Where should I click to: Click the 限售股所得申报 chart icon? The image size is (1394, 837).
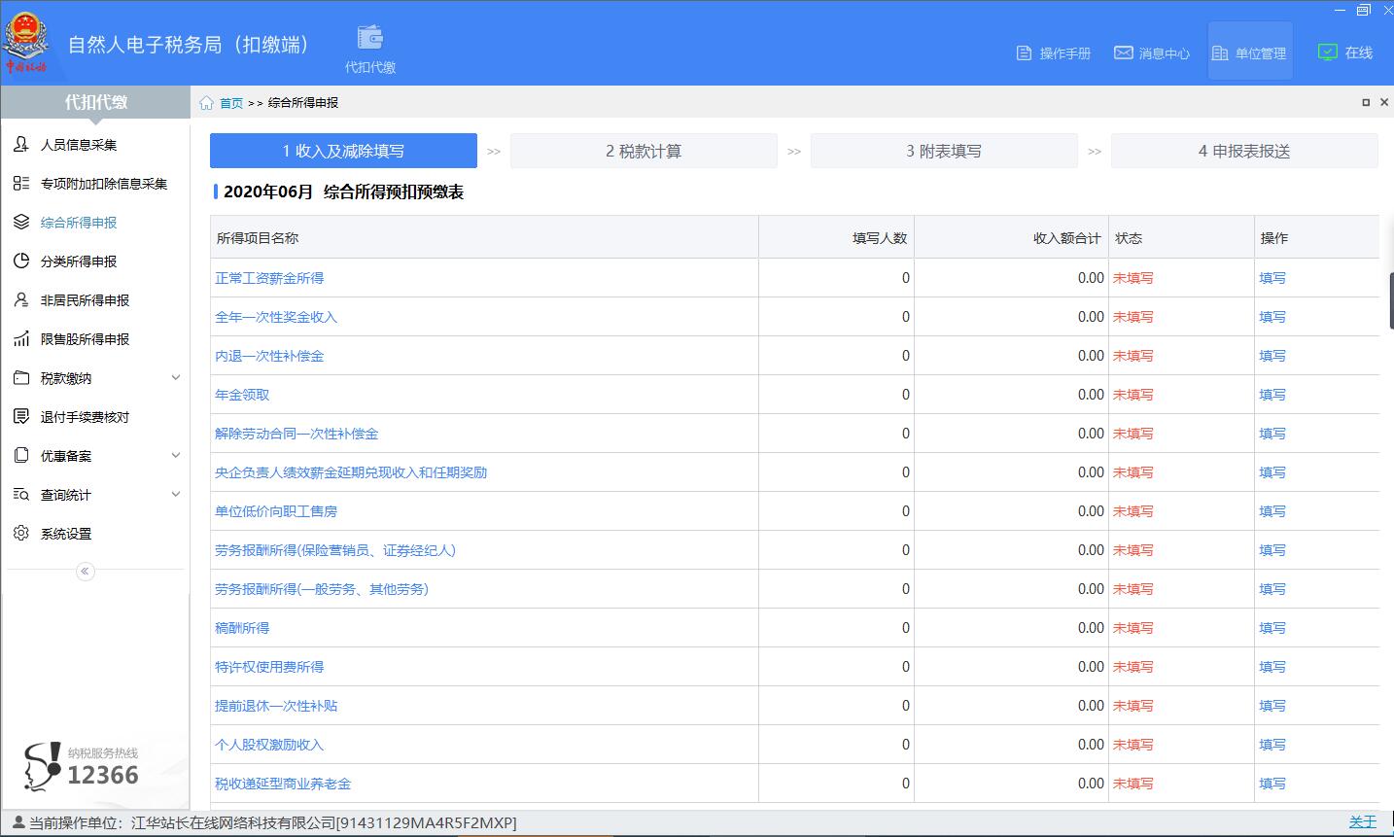click(21, 338)
